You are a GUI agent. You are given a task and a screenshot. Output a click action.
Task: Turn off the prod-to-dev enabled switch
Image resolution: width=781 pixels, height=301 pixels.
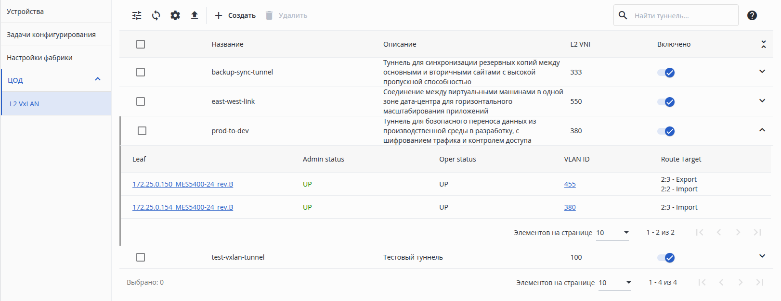pos(666,131)
